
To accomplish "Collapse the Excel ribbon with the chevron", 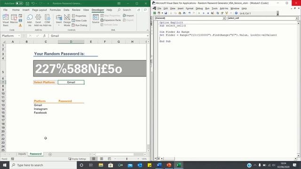I will [147, 30].
